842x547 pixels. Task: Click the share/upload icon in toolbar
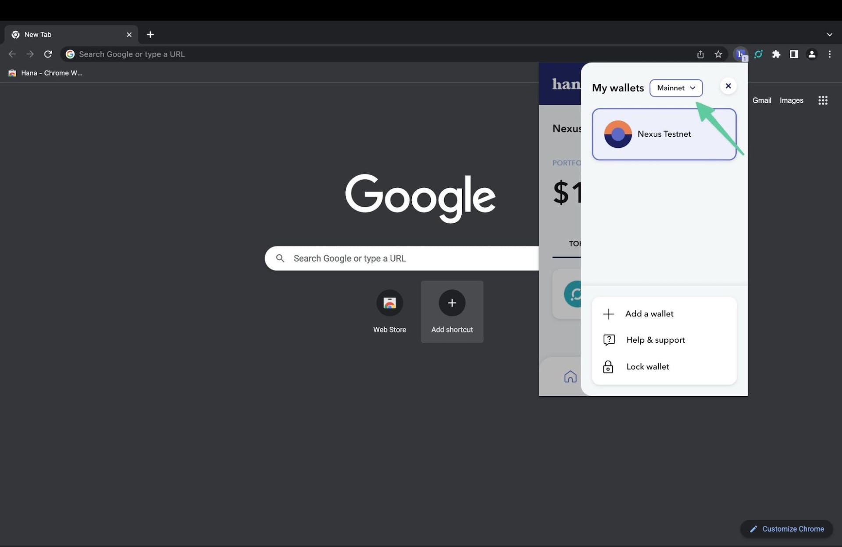700,53
